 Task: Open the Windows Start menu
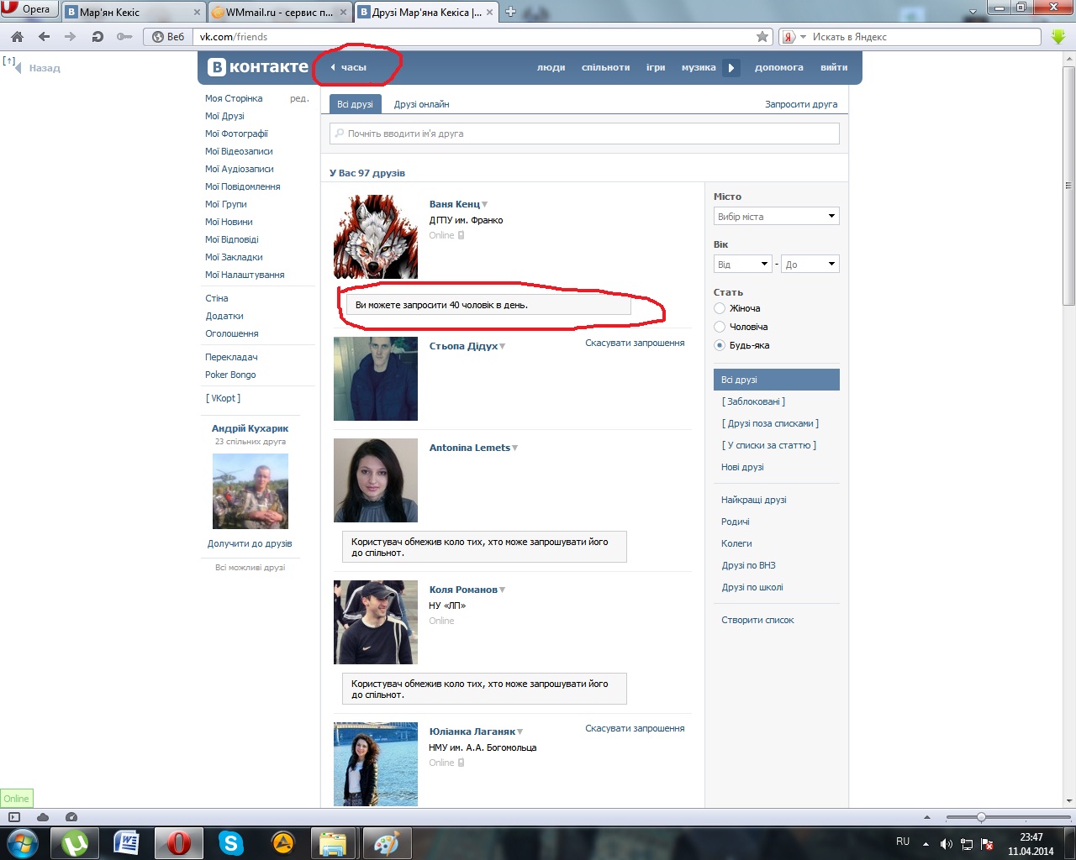tap(22, 843)
